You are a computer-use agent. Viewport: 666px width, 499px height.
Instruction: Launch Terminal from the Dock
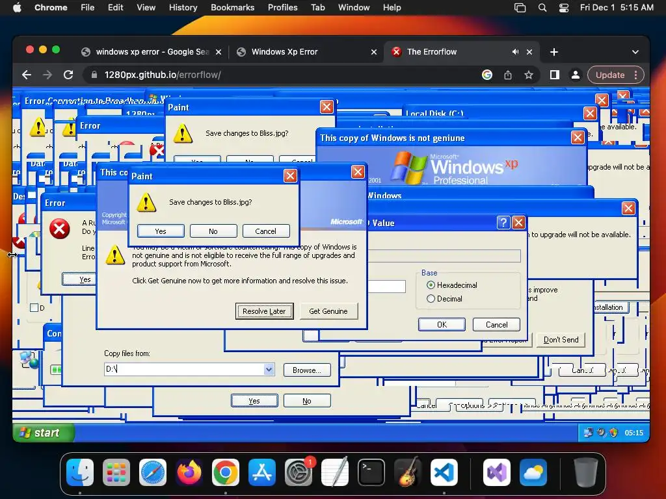(371, 472)
